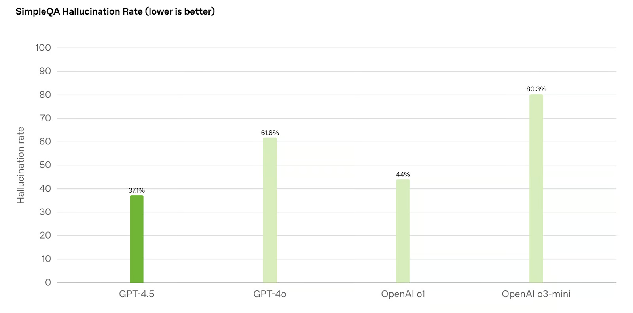Click the vertical Hallucination rate axis title
The height and width of the screenshot is (313, 633).
click(x=21, y=165)
